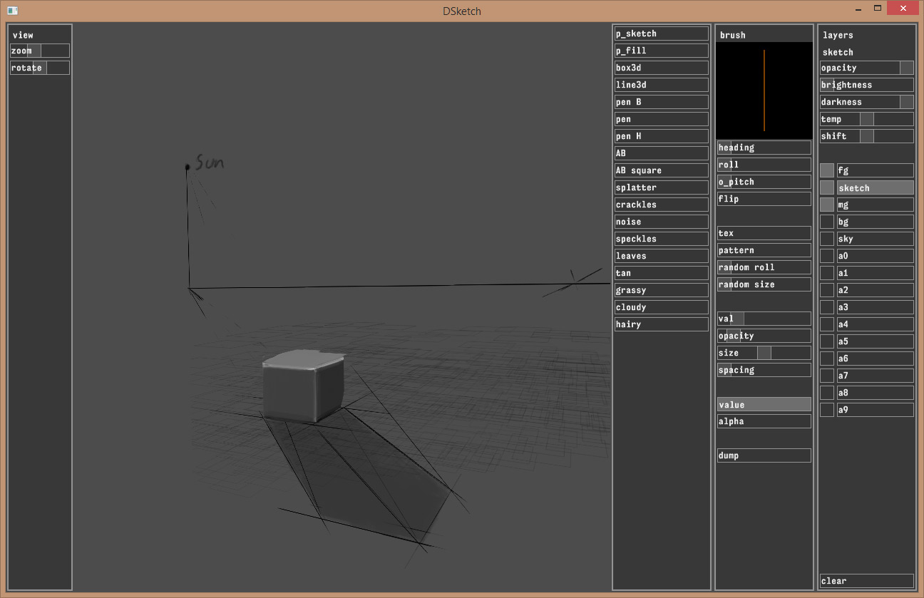Viewport: 924px width, 598px height.
Task: Select the p_sketch brush preset
Action: click(x=661, y=33)
